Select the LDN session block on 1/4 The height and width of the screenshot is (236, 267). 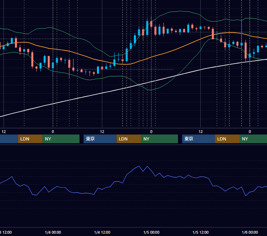coord(129,139)
